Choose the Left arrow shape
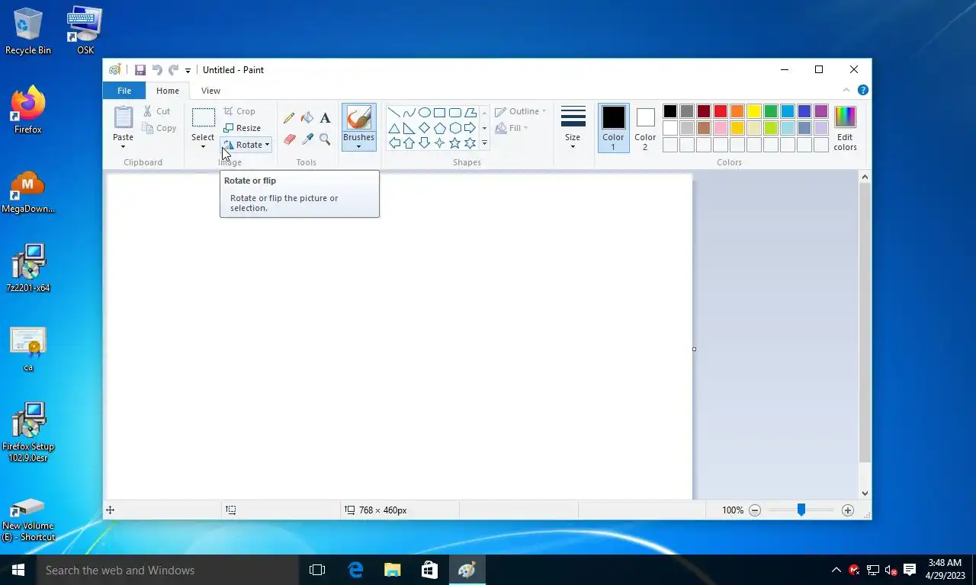The image size is (976, 585). 394,143
